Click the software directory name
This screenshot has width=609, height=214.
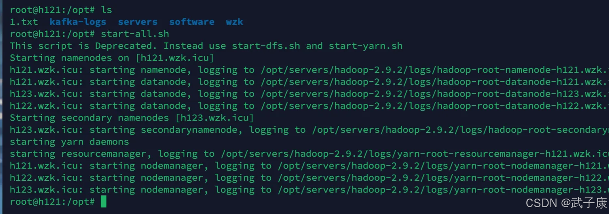pyautogui.click(x=192, y=22)
